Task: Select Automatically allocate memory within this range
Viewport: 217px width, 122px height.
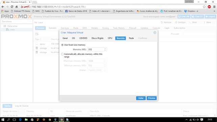Action: (62, 54)
